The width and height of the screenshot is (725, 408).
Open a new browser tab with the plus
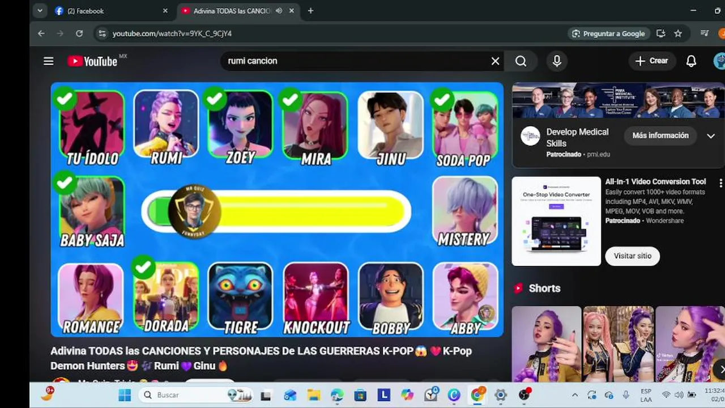[x=310, y=11]
